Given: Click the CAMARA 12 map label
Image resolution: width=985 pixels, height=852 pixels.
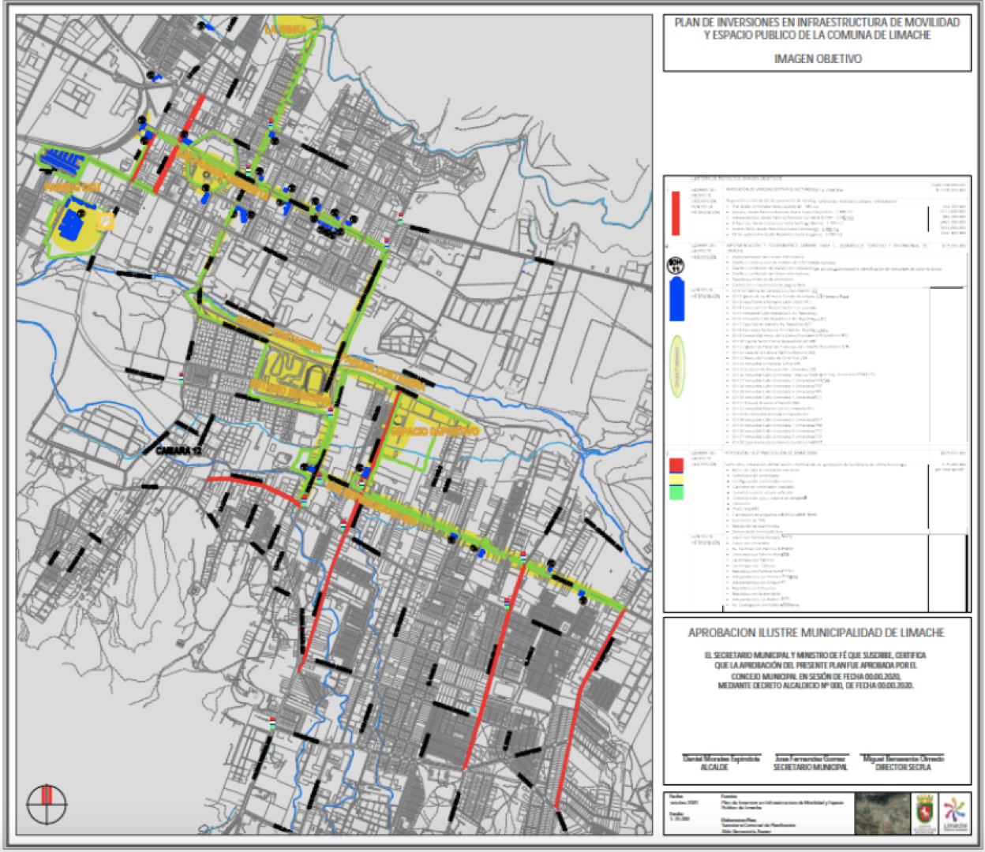Looking at the screenshot, I should tap(179, 450).
